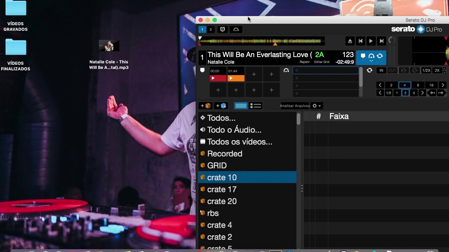Select auto loop length 16
This screenshot has height=252, width=449.
coord(431,85)
